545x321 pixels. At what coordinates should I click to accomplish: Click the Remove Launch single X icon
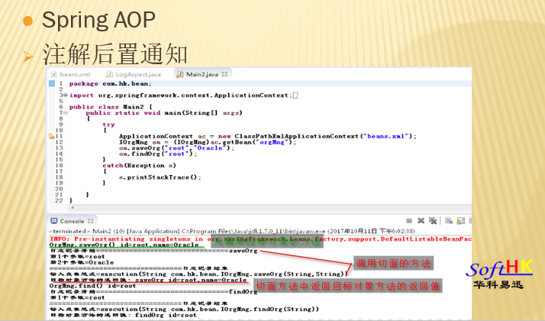coord(421,221)
